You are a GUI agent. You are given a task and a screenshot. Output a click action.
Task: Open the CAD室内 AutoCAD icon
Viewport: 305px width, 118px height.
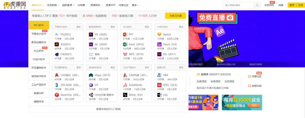click(x=57, y=75)
